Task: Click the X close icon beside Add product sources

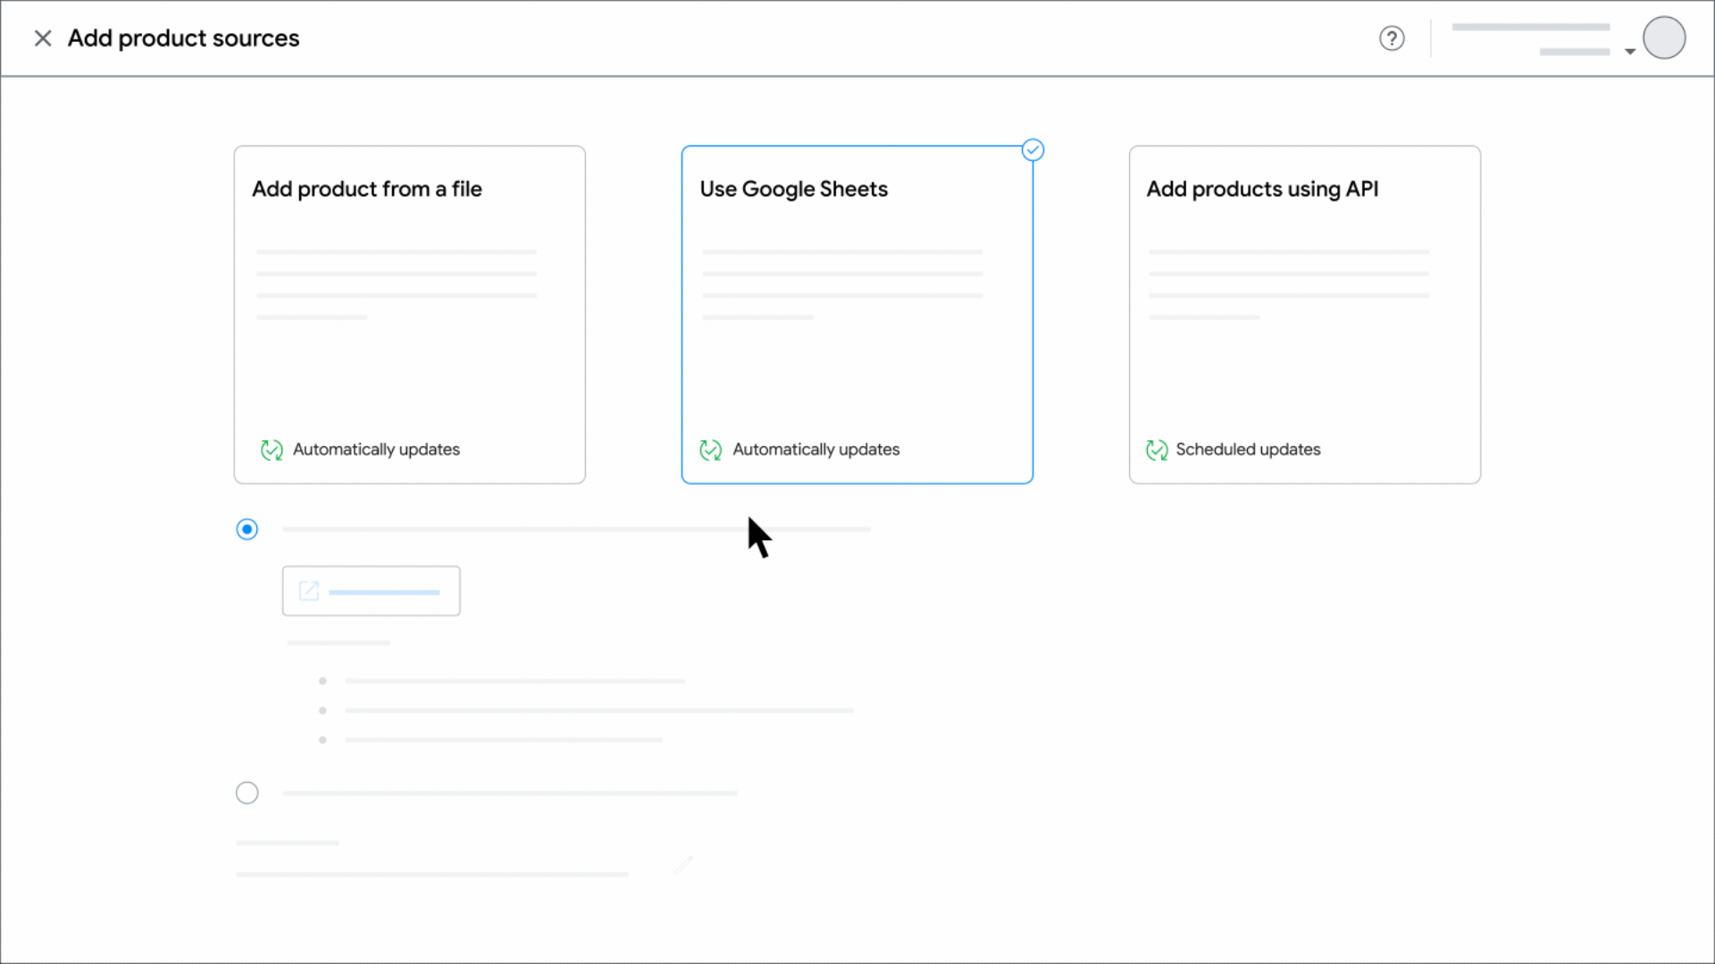Action: (x=42, y=38)
